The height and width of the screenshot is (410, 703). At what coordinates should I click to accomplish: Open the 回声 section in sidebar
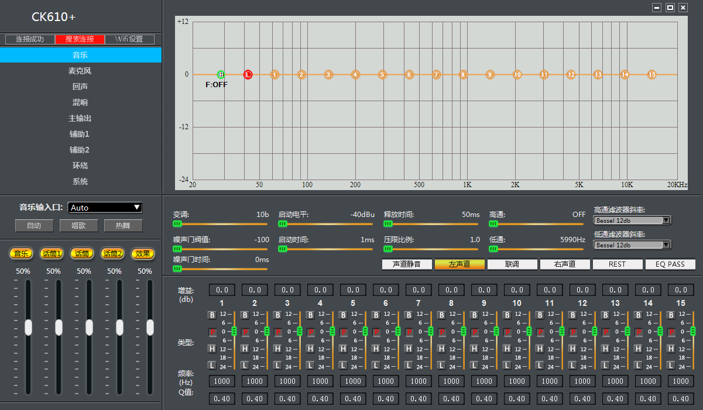click(x=80, y=87)
